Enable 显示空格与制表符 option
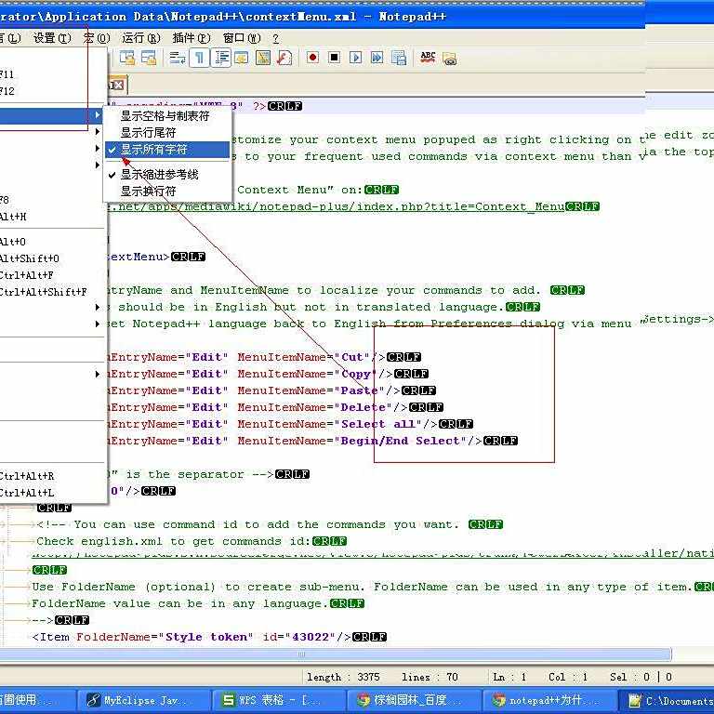 tap(165, 116)
